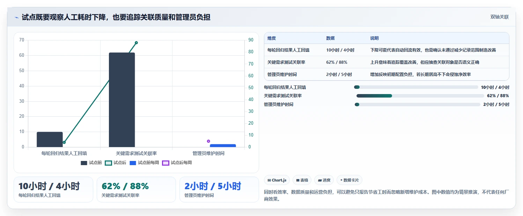Click the 数据卡片 chip

tap(349, 180)
